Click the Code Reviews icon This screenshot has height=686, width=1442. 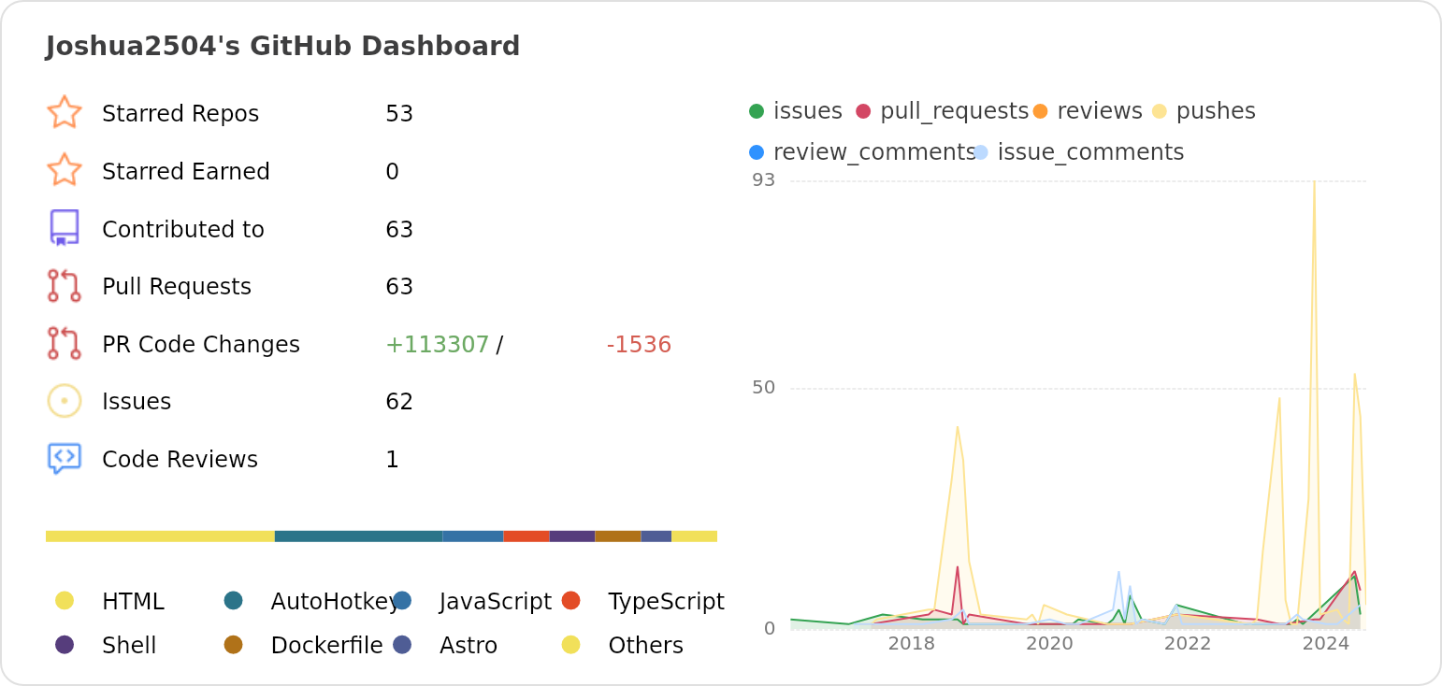65,459
